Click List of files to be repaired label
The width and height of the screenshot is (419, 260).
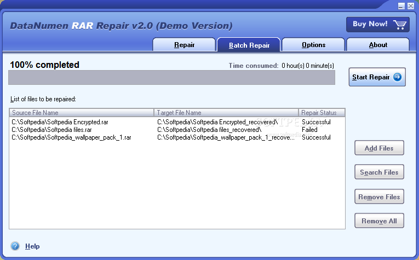(x=43, y=99)
